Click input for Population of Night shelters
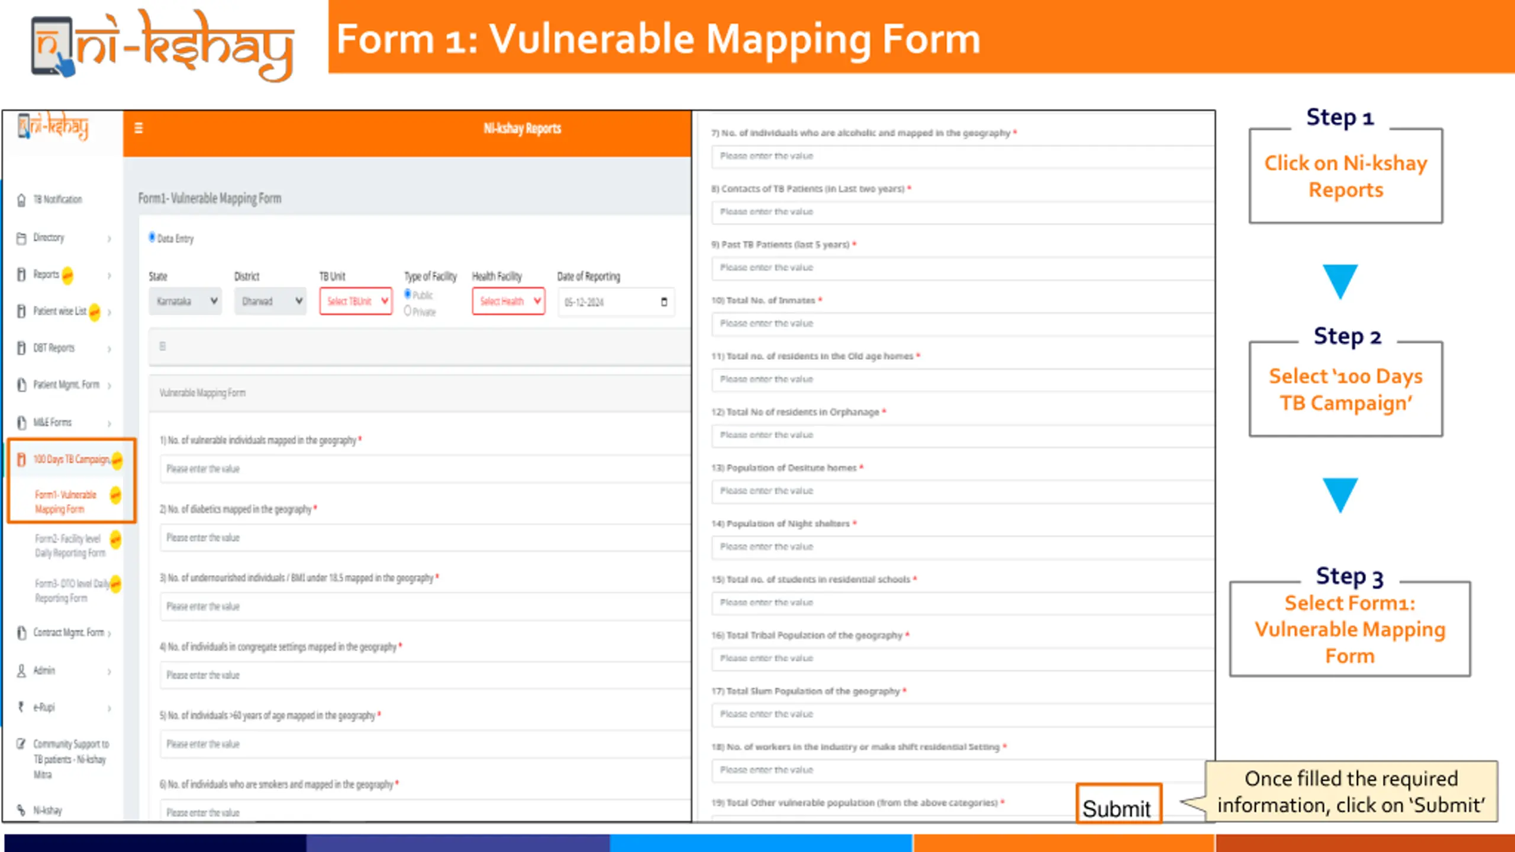This screenshot has height=852, width=1515. click(x=963, y=547)
